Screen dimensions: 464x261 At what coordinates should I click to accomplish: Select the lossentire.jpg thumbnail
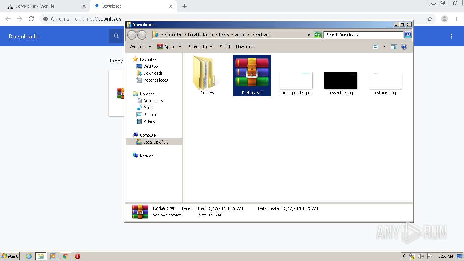point(341,80)
